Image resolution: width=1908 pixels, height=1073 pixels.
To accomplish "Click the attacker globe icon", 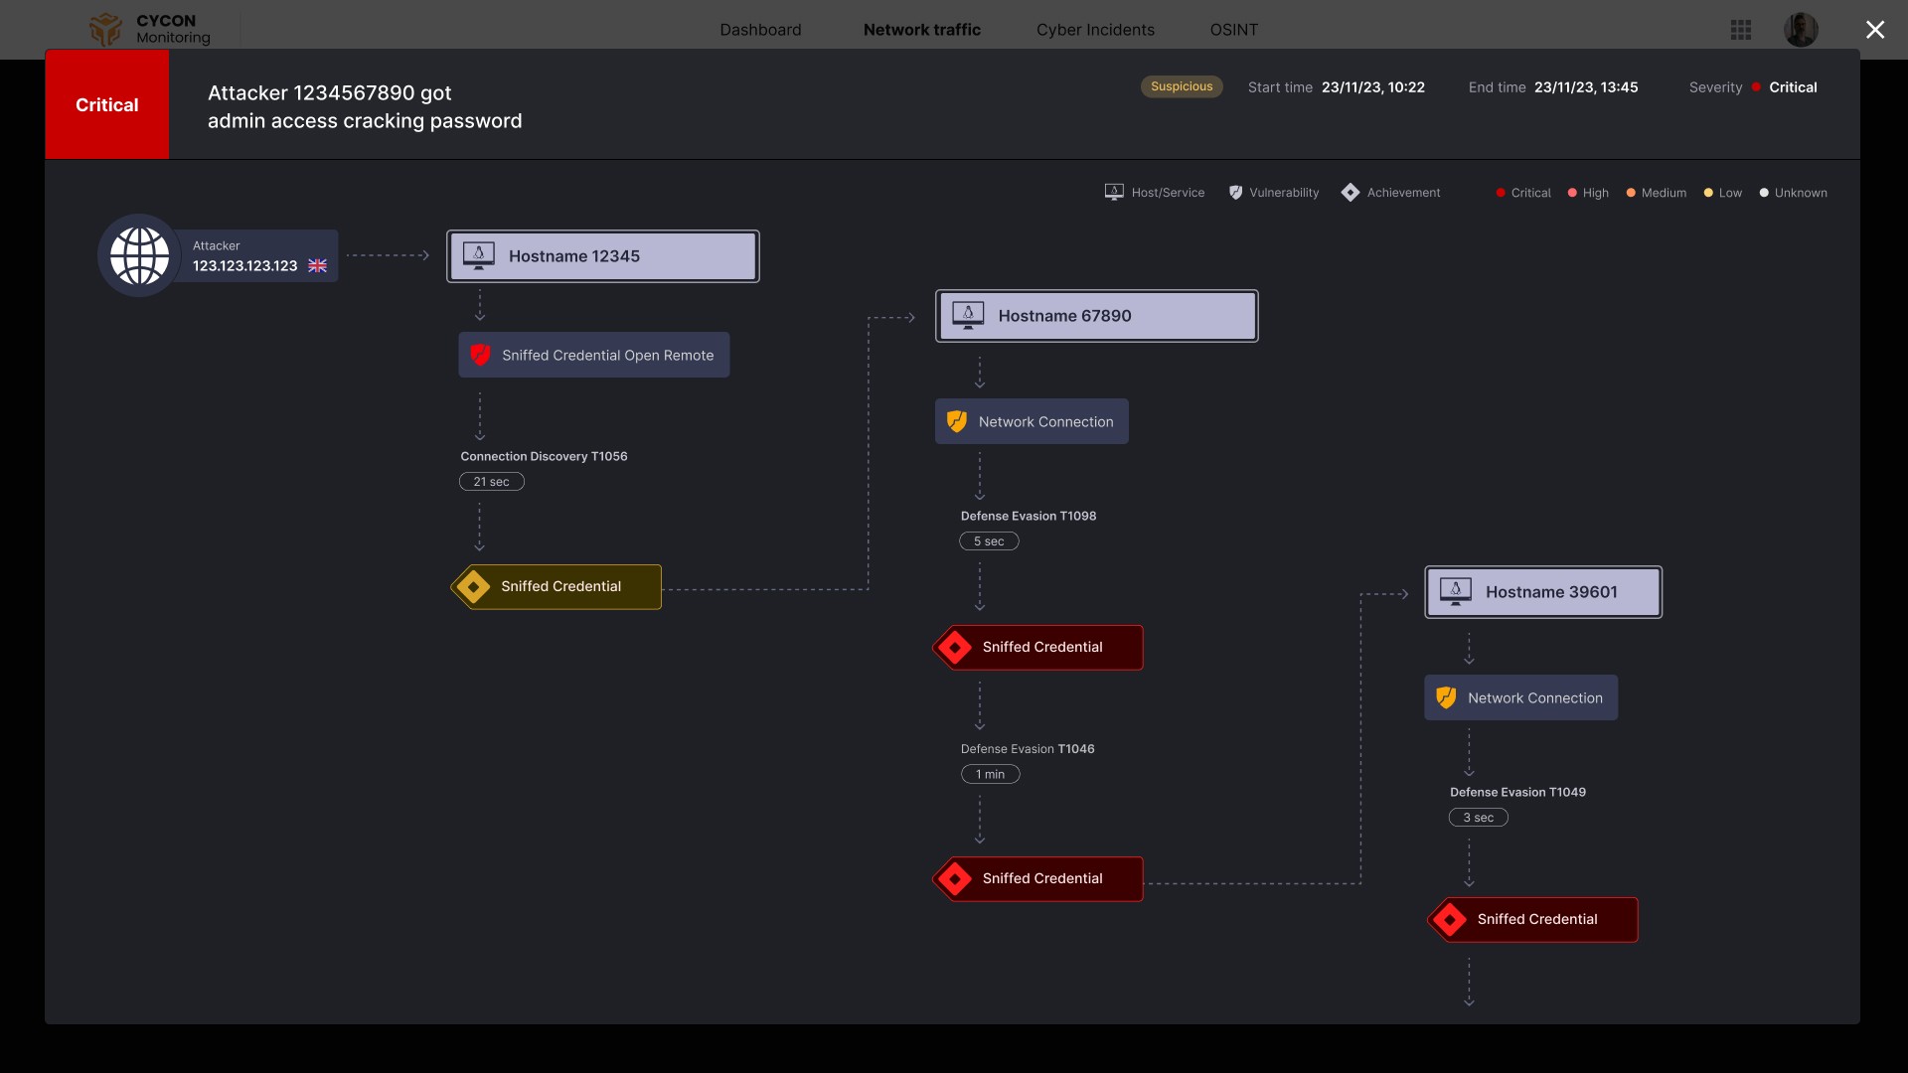I will 139,255.
